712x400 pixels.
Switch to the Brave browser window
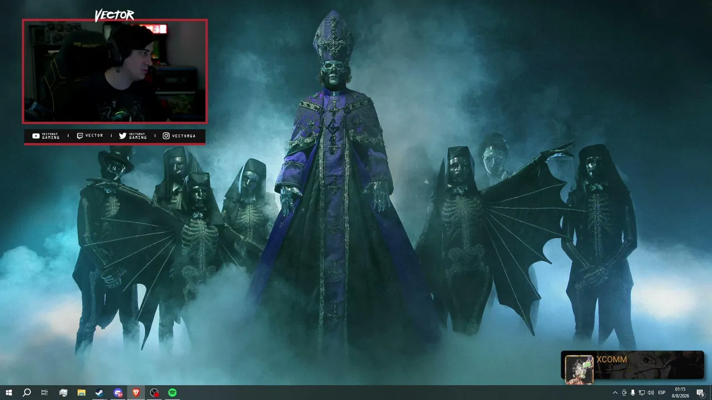(136, 393)
